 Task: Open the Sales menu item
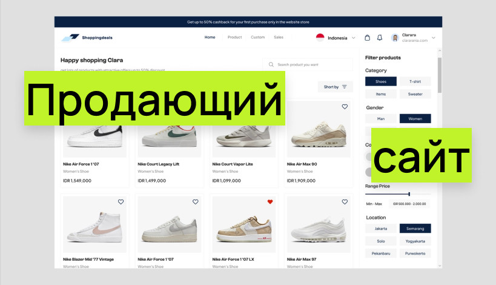pyautogui.click(x=279, y=38)
